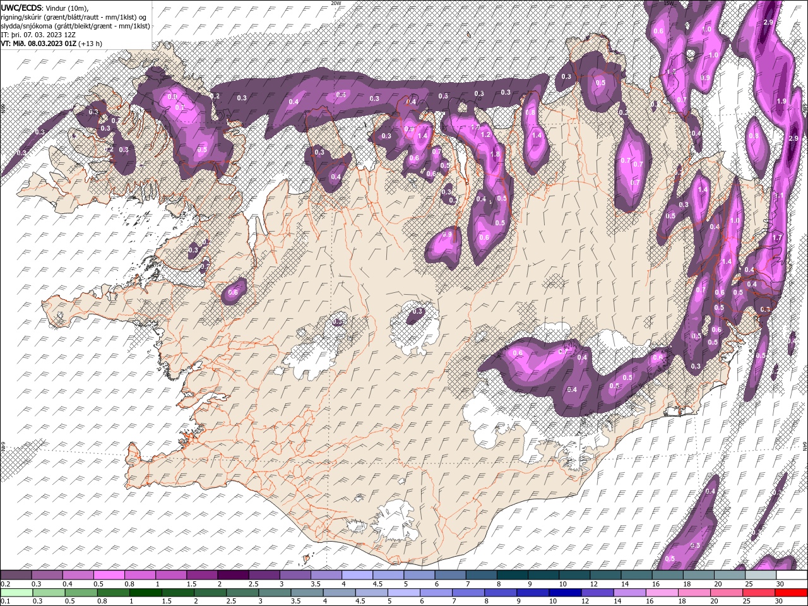
Task: Click the '30' label under the rain legend
Action: 779,602
